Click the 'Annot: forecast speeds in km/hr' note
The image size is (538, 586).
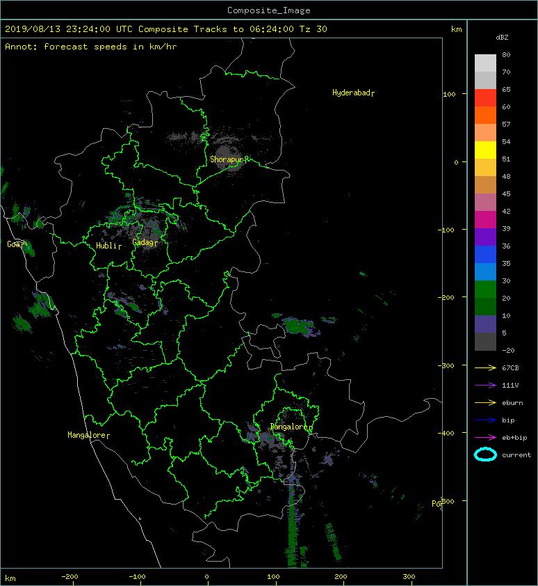(x=91, y=47)
